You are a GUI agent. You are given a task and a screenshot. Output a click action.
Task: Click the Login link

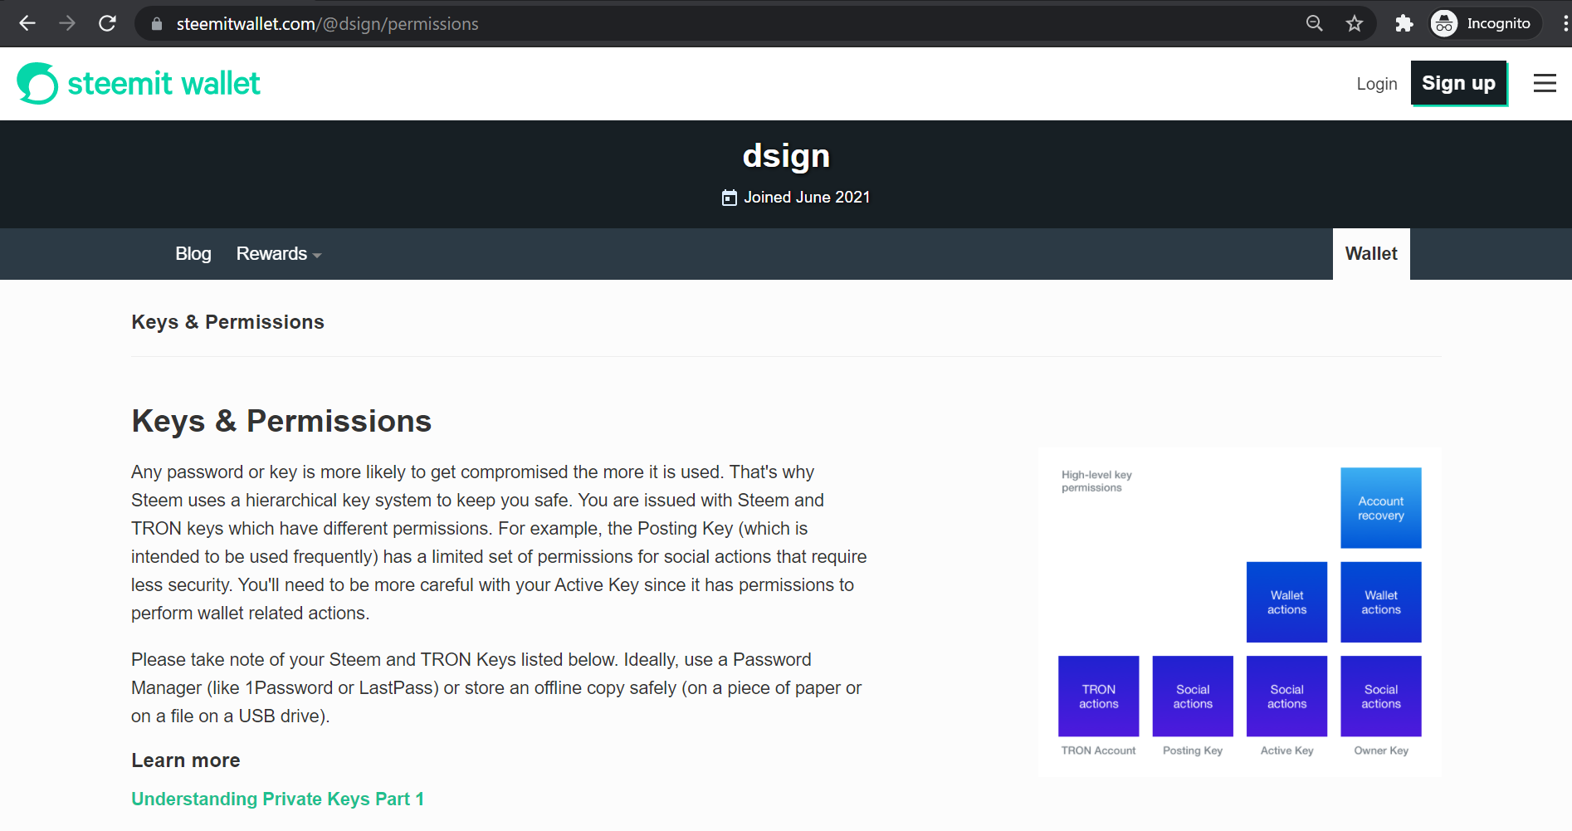pyautogui.click(x=1377, y=84)
